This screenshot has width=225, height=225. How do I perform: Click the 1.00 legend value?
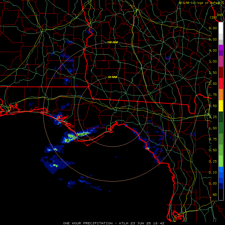point(213,128)
